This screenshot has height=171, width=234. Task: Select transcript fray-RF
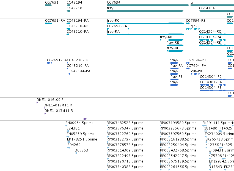[x=172, y=48]
